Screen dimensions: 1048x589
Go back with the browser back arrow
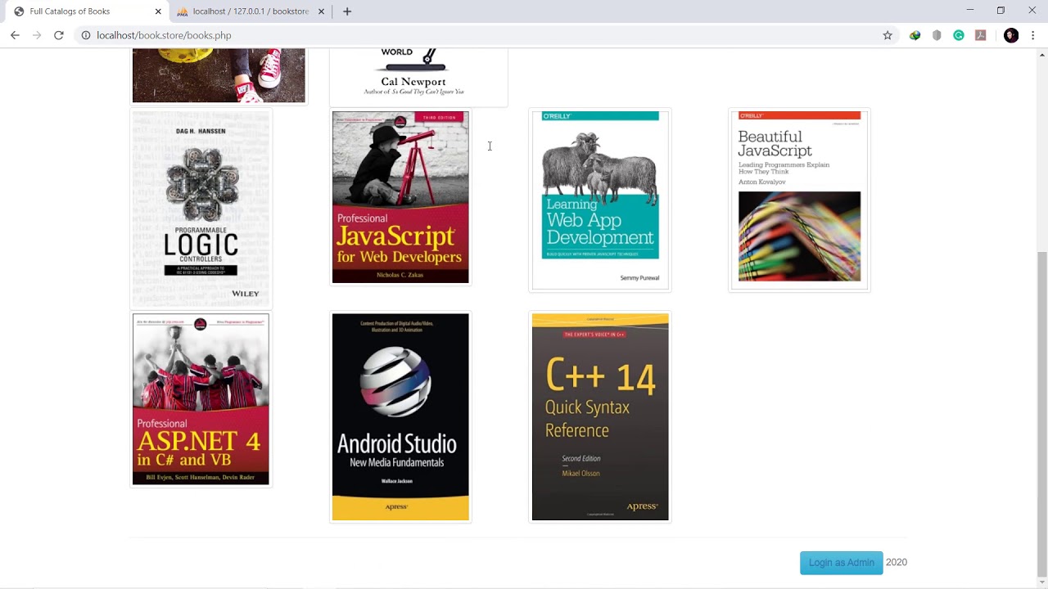point(15,35)
